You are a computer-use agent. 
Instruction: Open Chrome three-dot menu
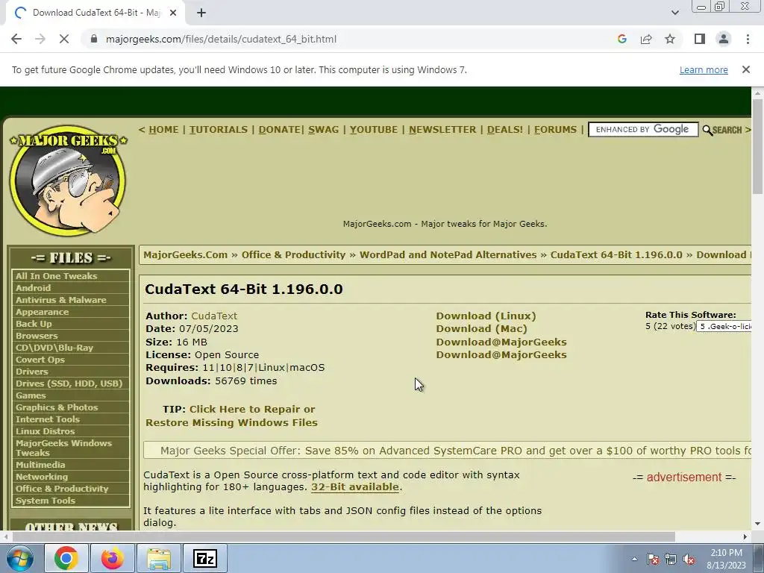click(748, 39)
